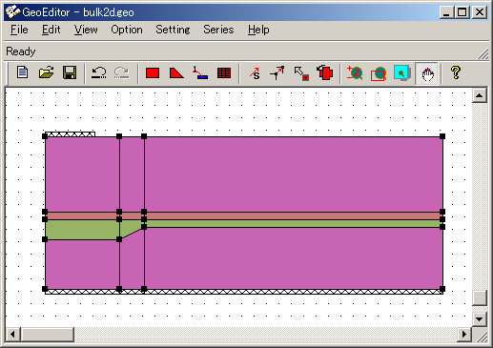Click the zoom in/out magnifier icon
The width and height of the screenshot is (493, 348).
coord(355,72)
